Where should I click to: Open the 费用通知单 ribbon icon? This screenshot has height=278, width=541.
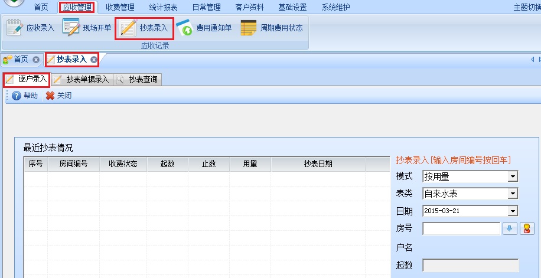pos(184,28)
